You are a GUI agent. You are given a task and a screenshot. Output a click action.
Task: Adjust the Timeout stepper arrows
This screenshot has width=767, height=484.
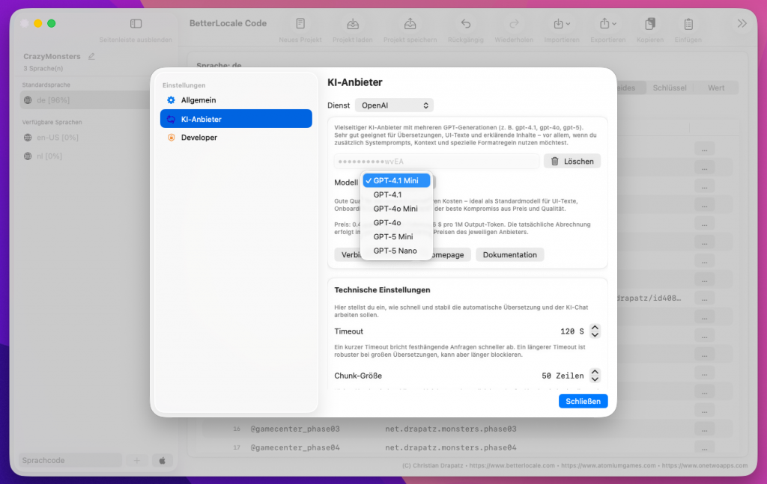coord(595,331)
